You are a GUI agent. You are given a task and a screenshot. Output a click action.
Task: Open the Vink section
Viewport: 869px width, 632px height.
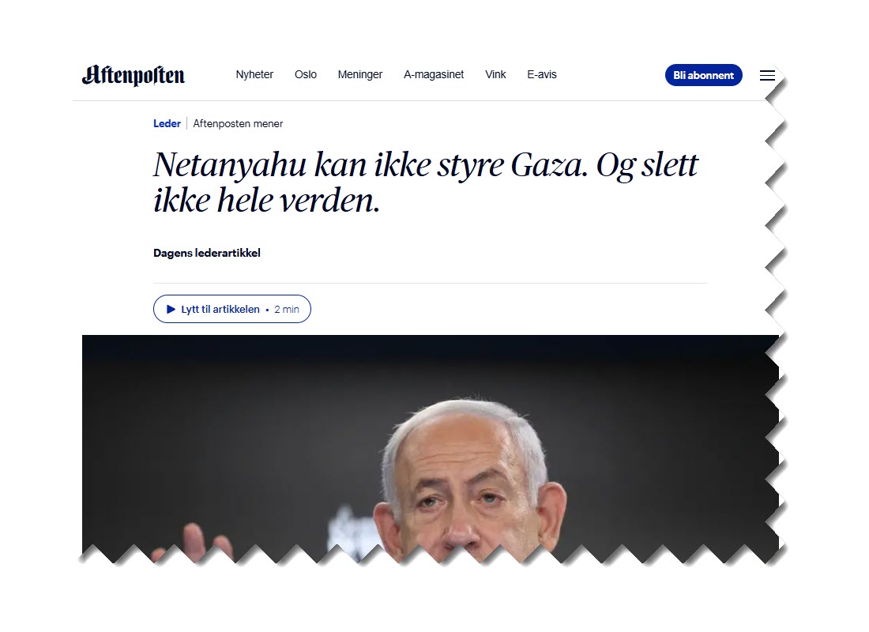pyautogui.click(x=495, y=74)
